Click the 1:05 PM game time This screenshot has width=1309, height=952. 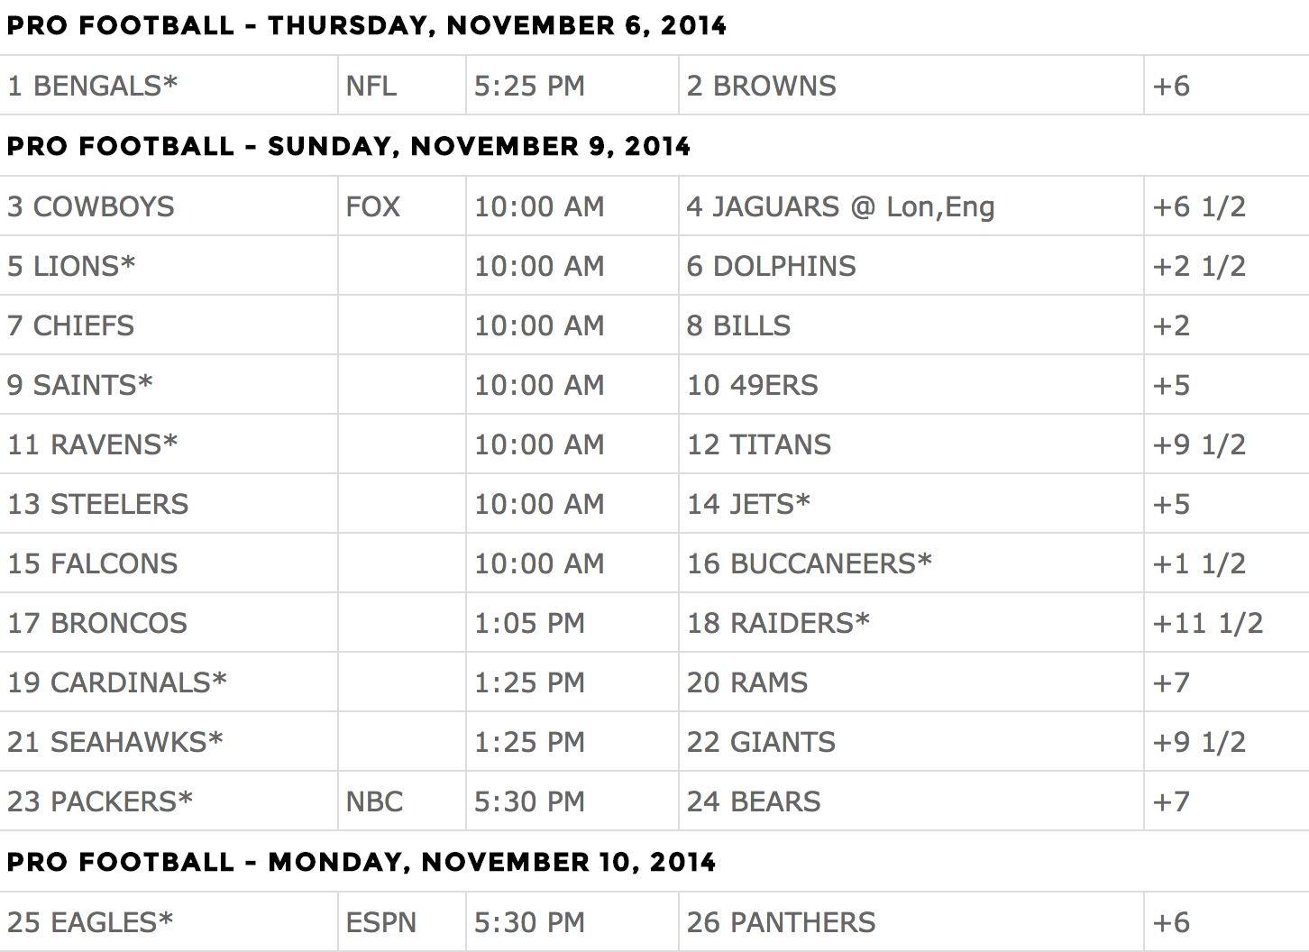[530, 623]
